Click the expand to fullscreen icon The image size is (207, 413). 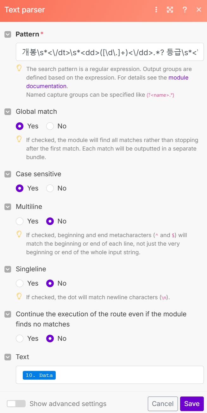point(170,10)
